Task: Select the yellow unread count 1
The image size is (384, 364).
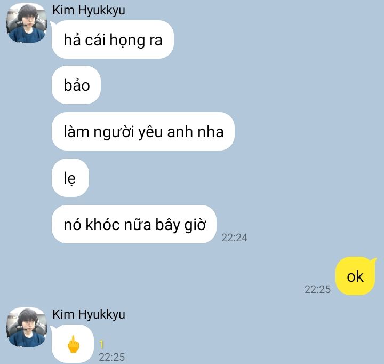Action: (101, 344)
